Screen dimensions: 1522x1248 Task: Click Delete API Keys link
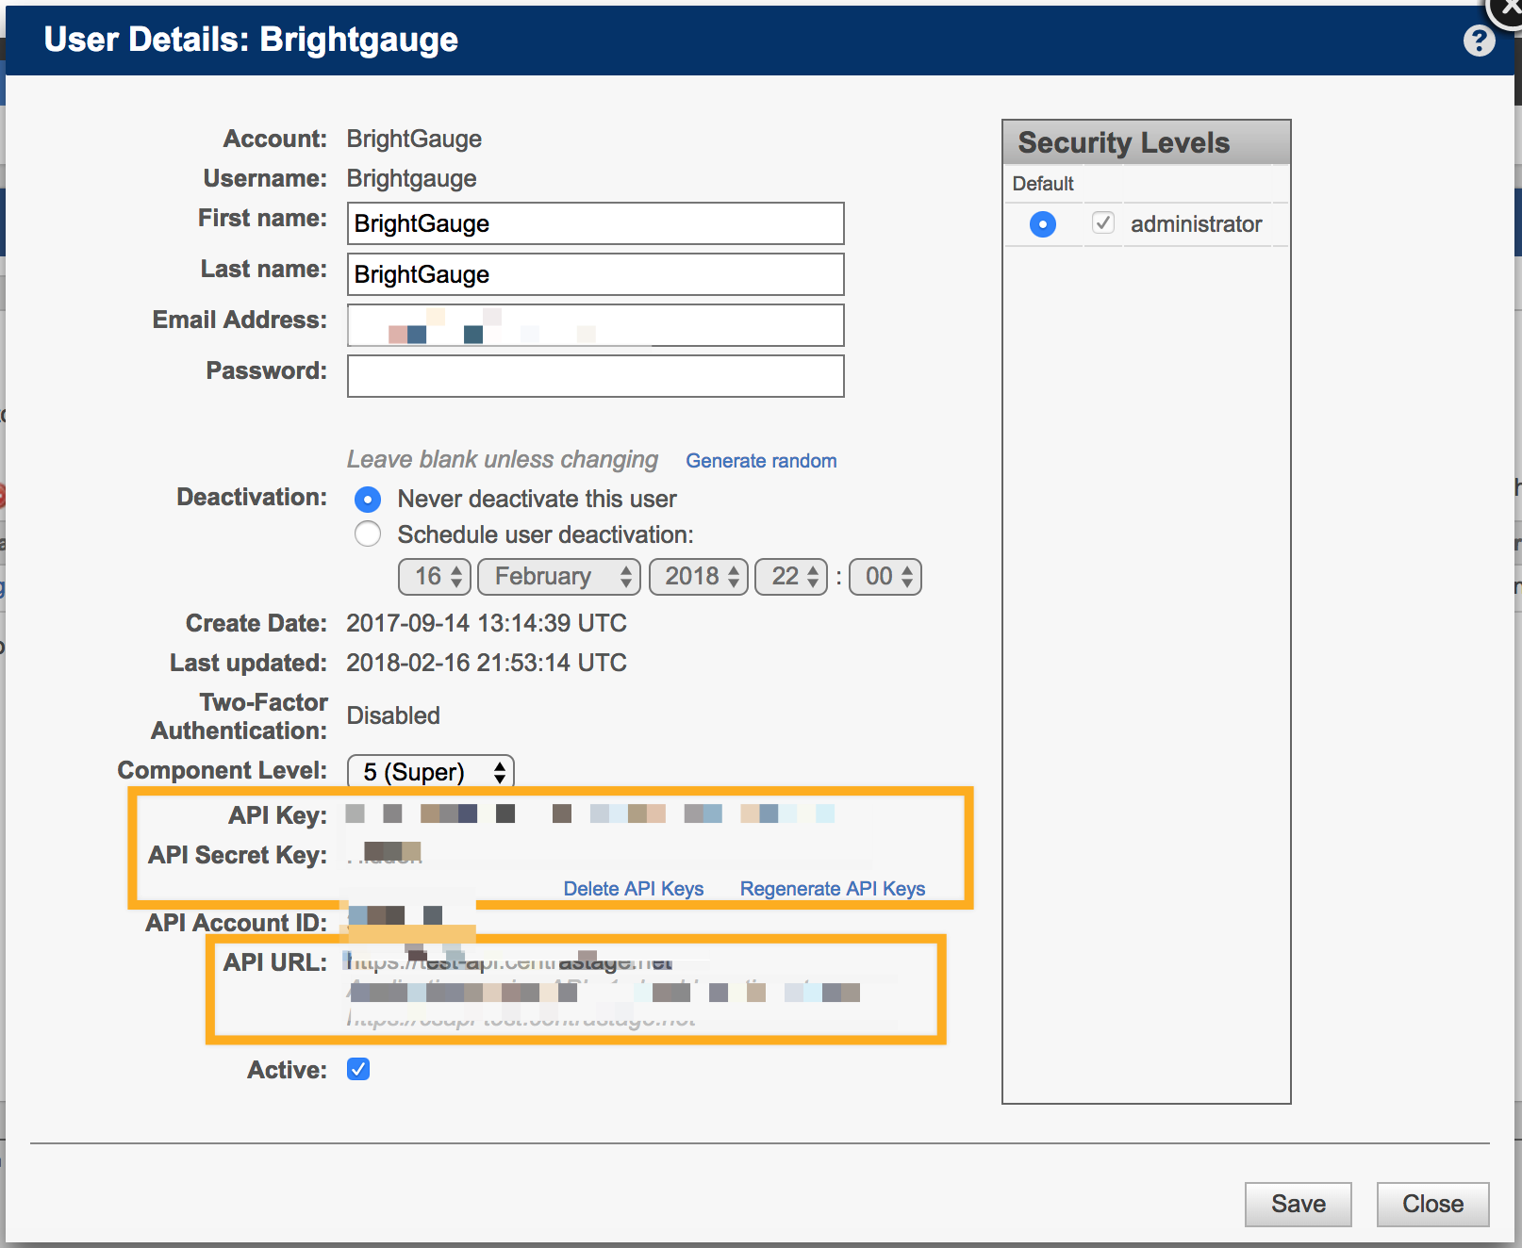(634, 889)
